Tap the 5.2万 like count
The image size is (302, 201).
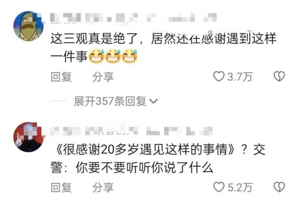240,187
